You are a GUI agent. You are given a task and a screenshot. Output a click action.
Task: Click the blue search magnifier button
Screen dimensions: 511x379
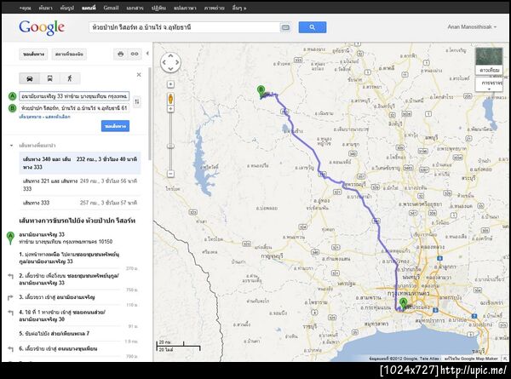point(313,27)
